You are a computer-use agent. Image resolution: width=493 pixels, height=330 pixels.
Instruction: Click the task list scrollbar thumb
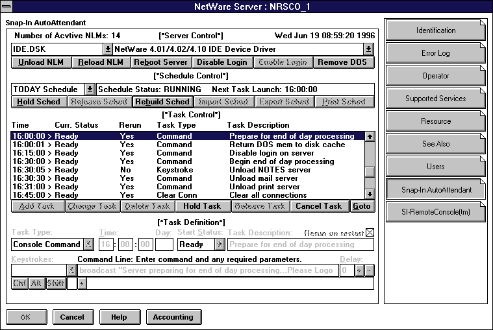coord(370,172)
